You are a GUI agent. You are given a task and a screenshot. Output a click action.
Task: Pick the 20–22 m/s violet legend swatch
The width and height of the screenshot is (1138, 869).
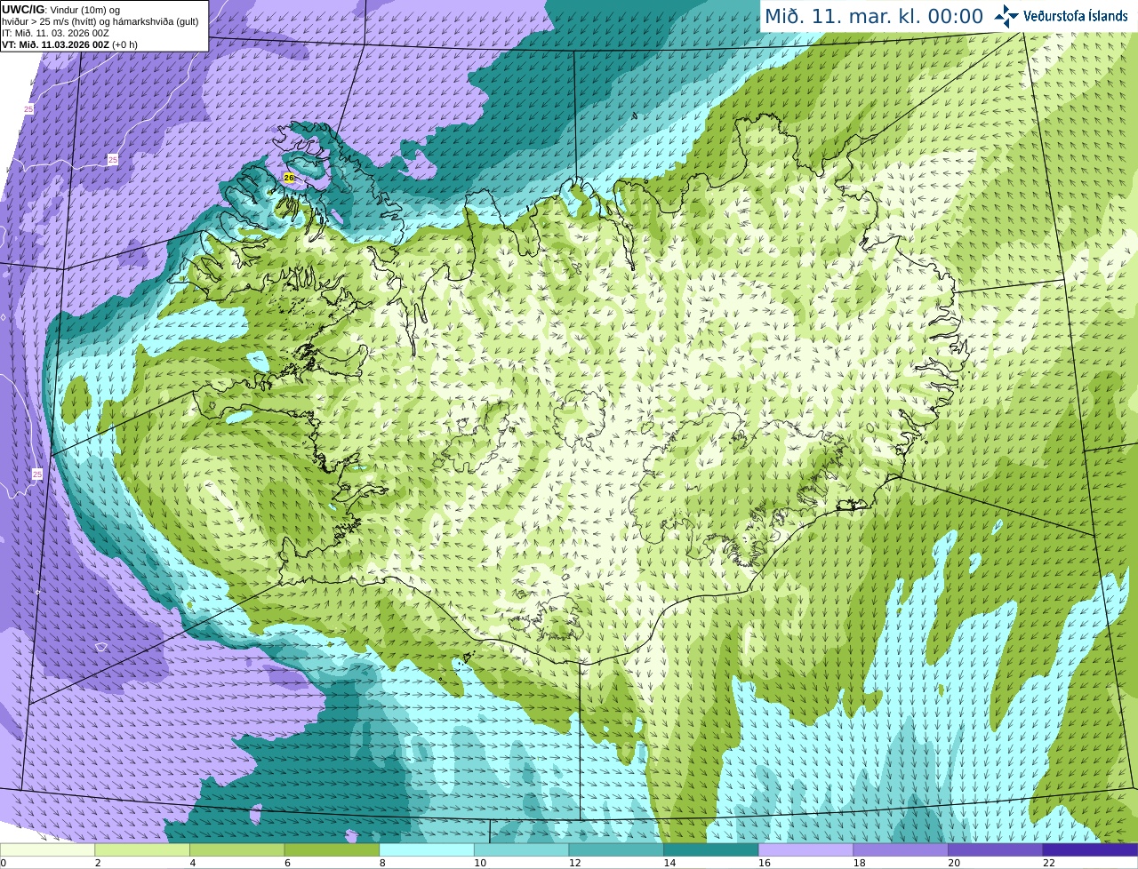point(996,850)
